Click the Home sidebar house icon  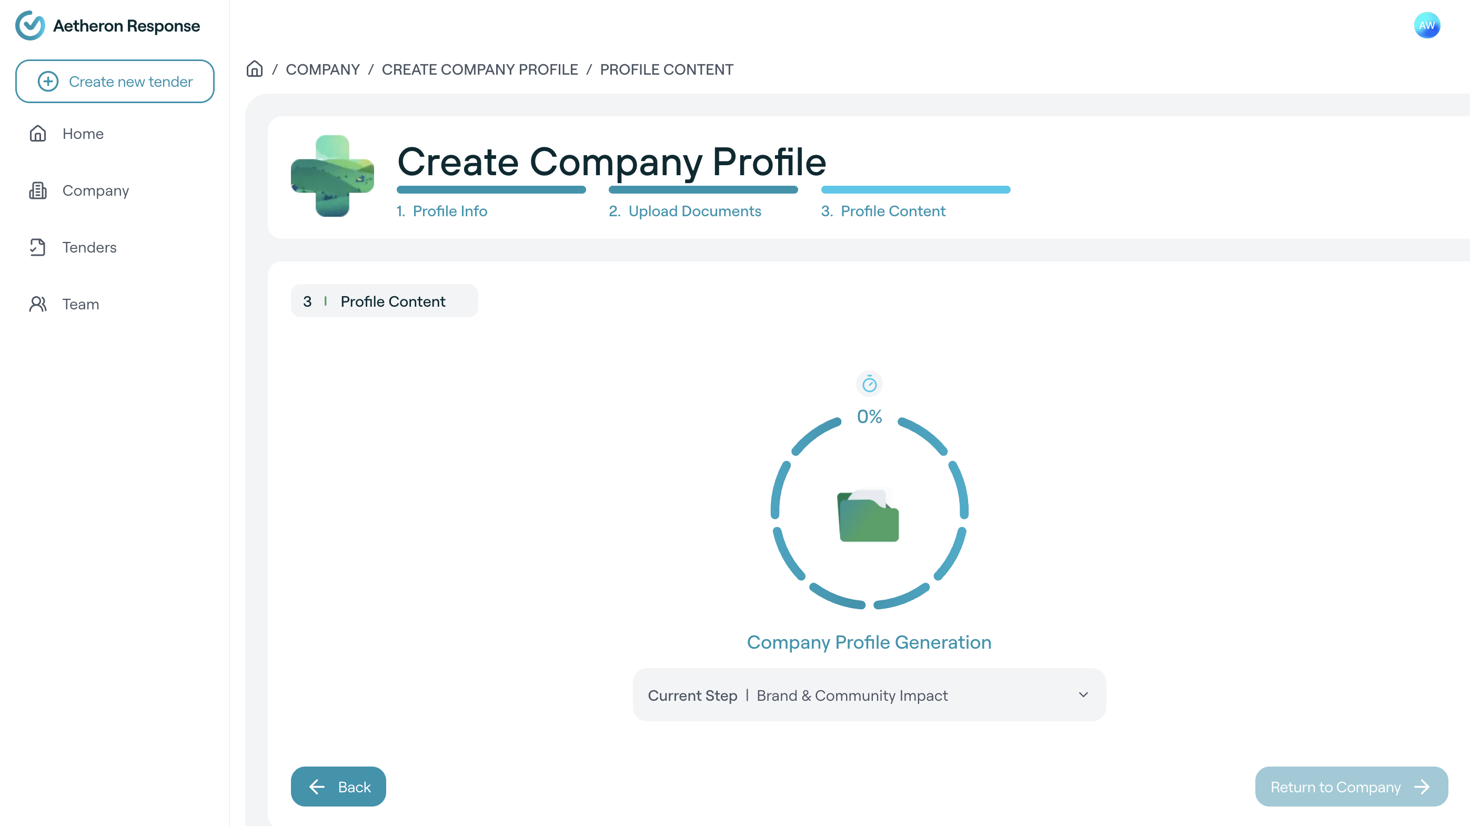[x=38, y=134]
